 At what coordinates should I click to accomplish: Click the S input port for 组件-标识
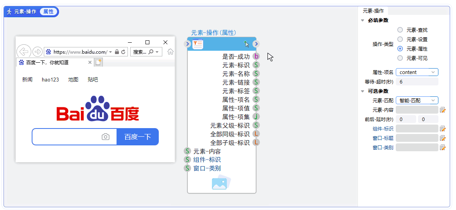pos(188,159)
